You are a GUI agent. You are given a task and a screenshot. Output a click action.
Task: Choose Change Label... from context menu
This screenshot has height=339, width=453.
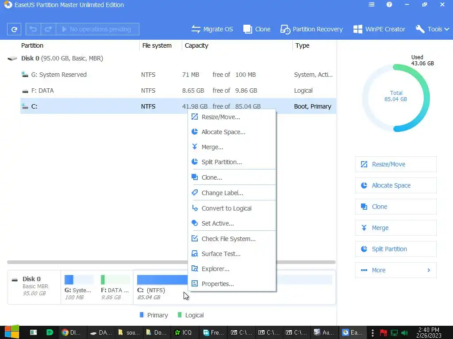tap(232, 193)
